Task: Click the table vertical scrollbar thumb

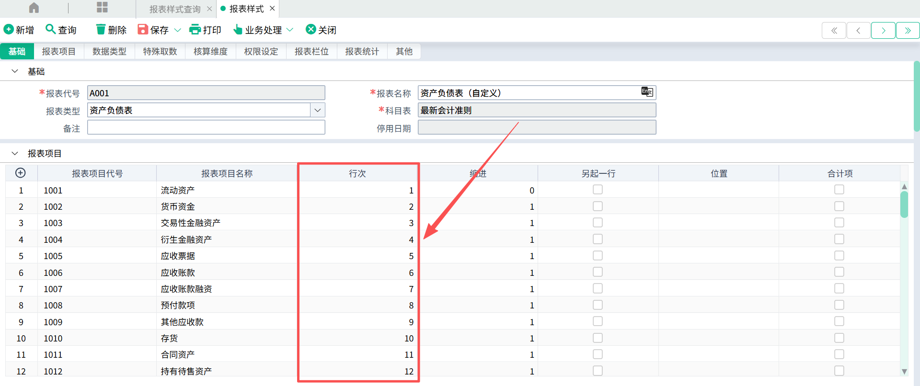Action: point(904,204)
